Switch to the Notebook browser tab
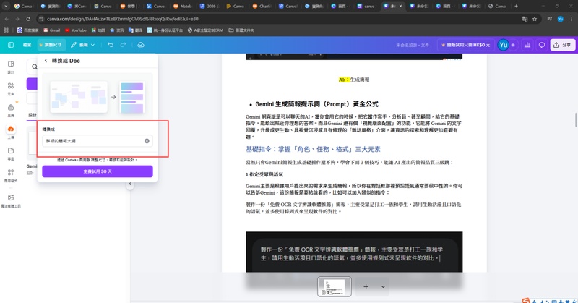578x303 pixels. coord(183,6)
